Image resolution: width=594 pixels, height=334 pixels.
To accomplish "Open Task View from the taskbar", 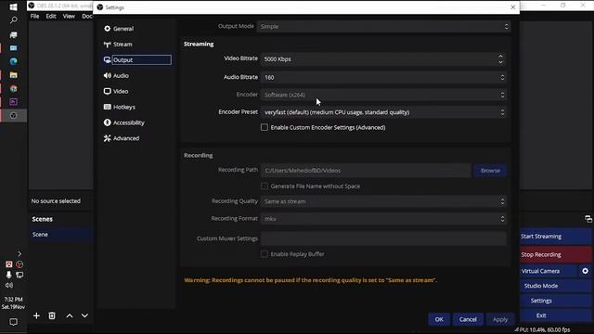I will point(13,34).
